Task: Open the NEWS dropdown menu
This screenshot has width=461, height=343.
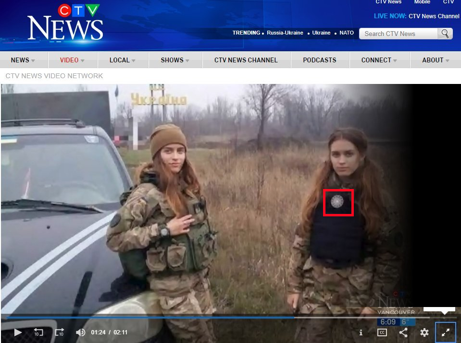Action: (23, 60)
